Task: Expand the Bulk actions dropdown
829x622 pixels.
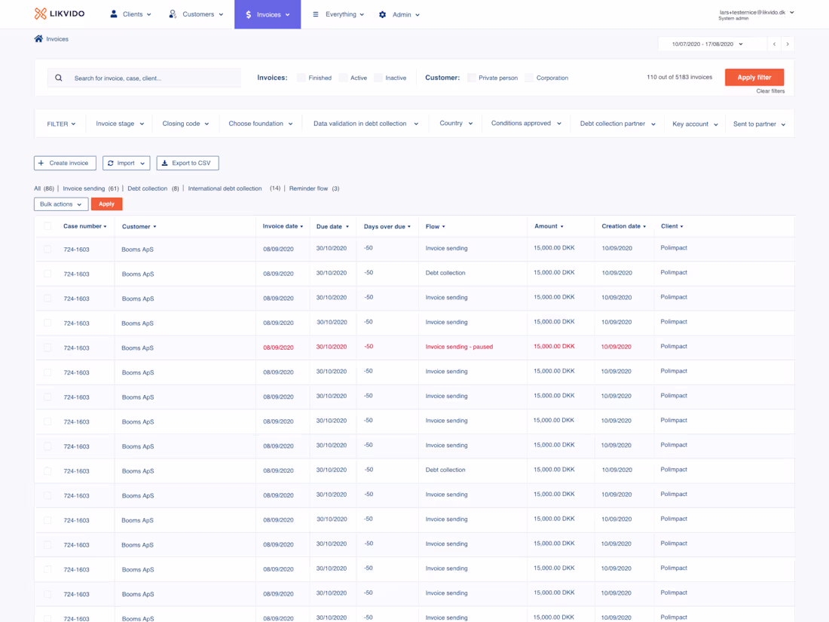Action: tap(60, 204)
